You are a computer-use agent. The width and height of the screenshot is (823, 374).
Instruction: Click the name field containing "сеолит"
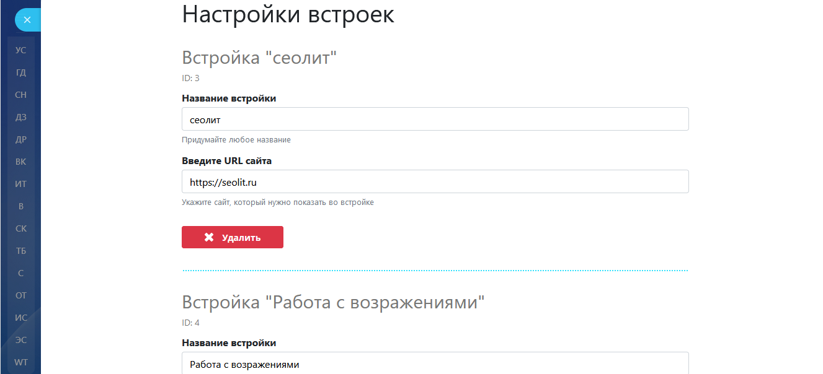tap(435, 119)
